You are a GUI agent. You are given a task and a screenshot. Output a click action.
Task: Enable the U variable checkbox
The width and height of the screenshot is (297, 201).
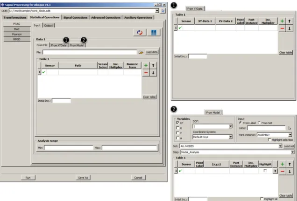tap(177, 128)
